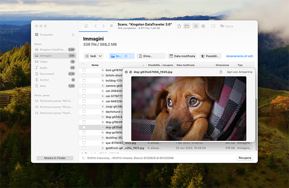Share the previewed dog image
Screen dimensions: 289x188
(x=221, y=72)
